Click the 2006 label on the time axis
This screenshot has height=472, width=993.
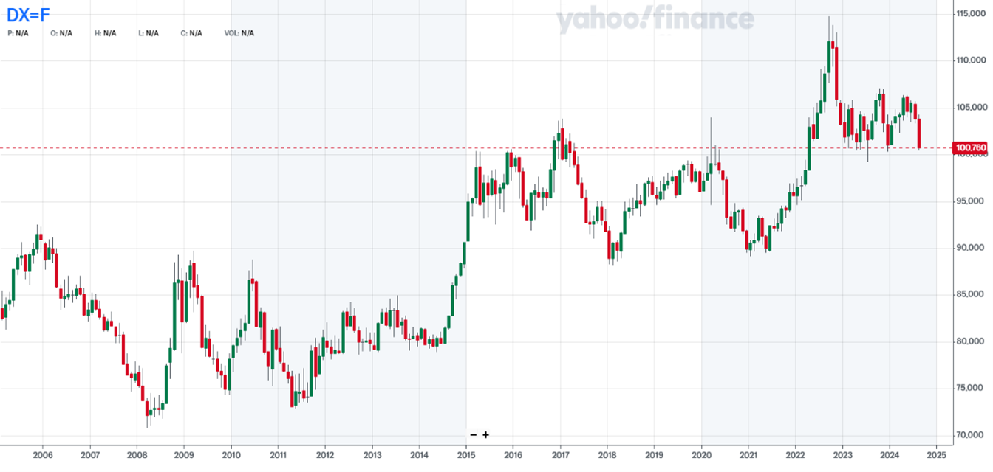click(x=43, y=457)
